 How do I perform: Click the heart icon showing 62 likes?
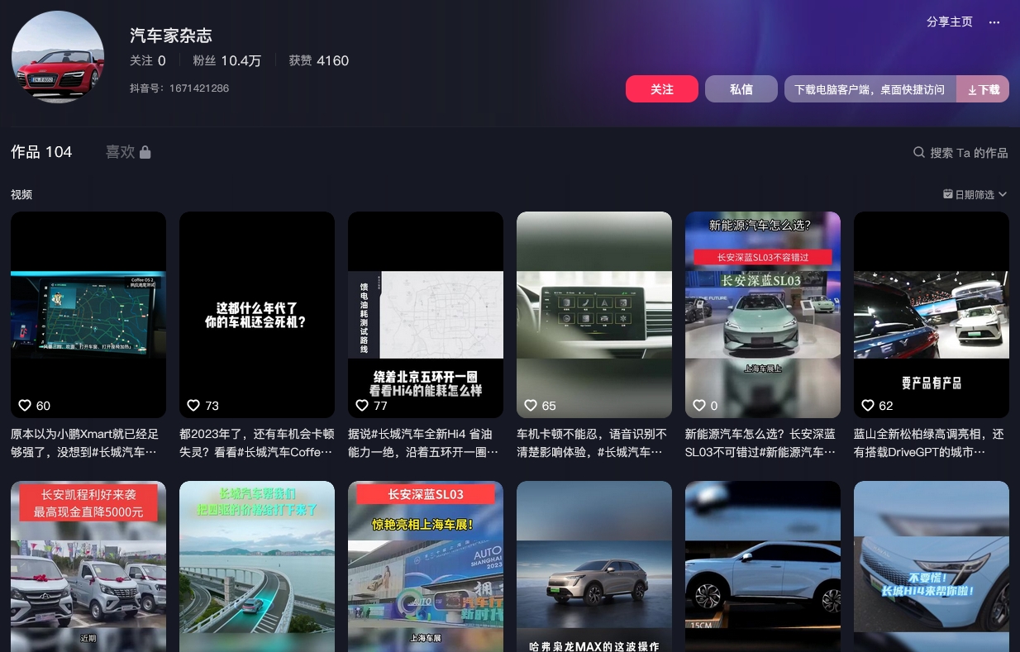(x=868, y=405)
